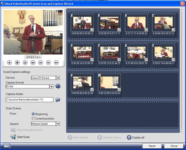
Task: Click the Stop playback button
Action: [17, 62]
